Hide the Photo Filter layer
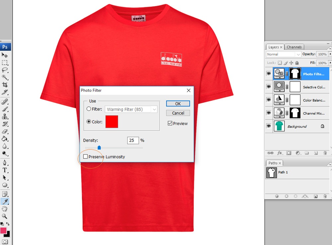 pos(269,73)
